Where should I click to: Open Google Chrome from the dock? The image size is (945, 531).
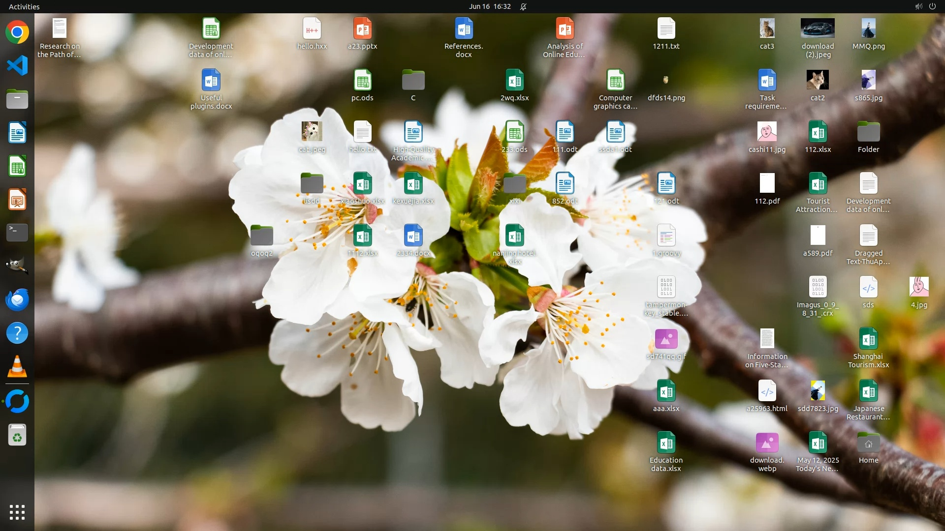[17, 32]
